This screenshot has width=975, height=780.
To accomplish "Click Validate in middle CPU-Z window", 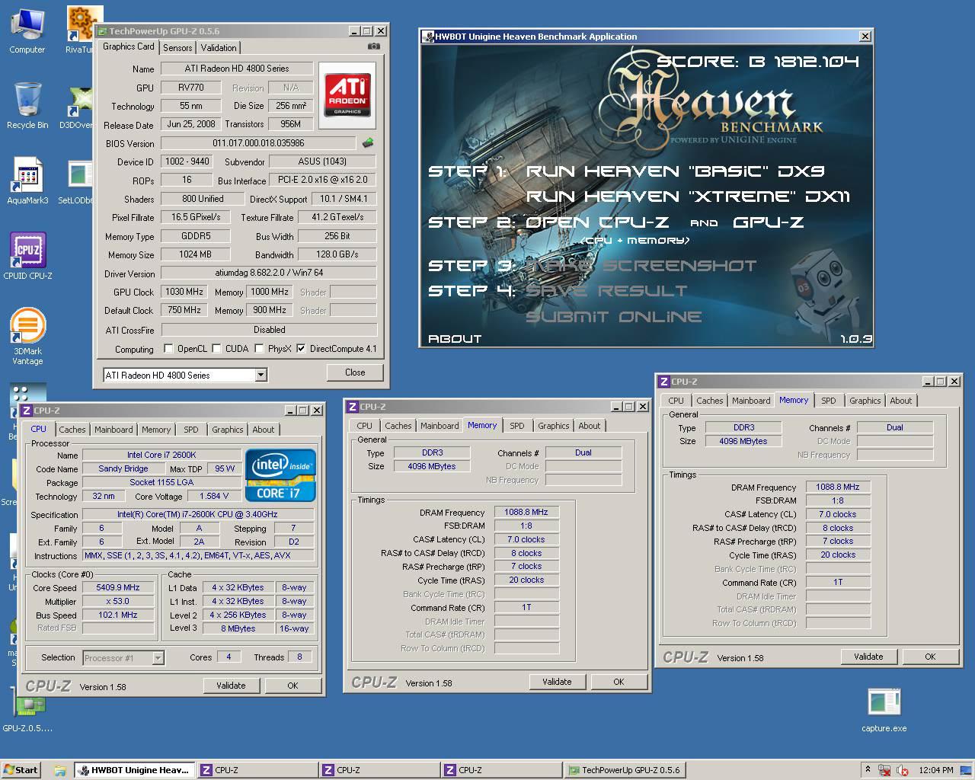I will coord(557,682).
